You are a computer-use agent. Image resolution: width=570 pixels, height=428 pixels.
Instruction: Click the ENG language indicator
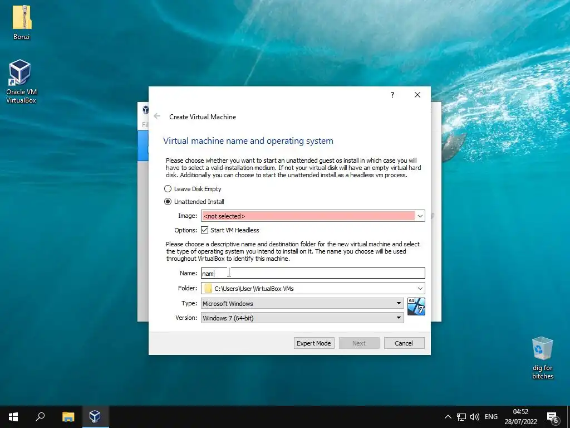tap(491, 417)
